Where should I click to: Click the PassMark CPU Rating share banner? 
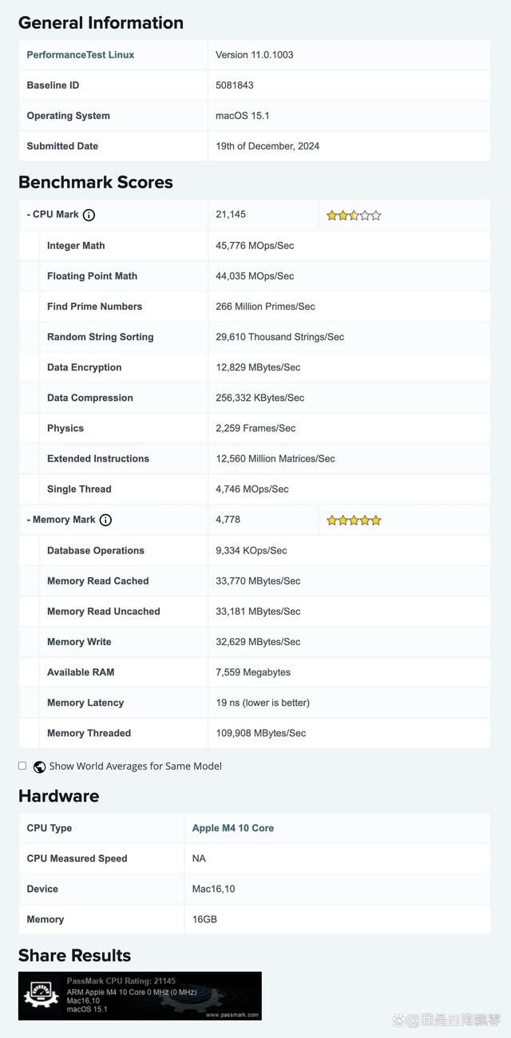[140, 995]
